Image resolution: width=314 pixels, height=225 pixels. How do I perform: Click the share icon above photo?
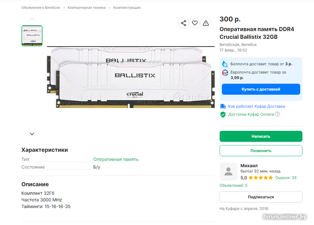click(183, 23)
